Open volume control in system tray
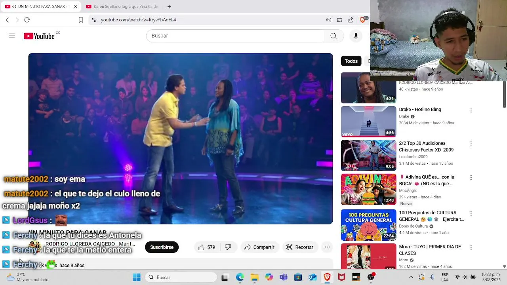 click(x=465, y=277)
